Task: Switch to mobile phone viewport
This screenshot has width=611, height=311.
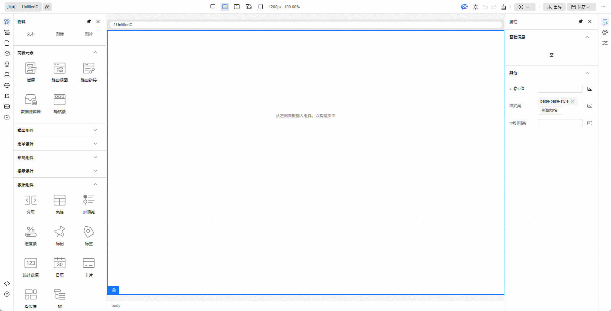Action: coord(261,7)
